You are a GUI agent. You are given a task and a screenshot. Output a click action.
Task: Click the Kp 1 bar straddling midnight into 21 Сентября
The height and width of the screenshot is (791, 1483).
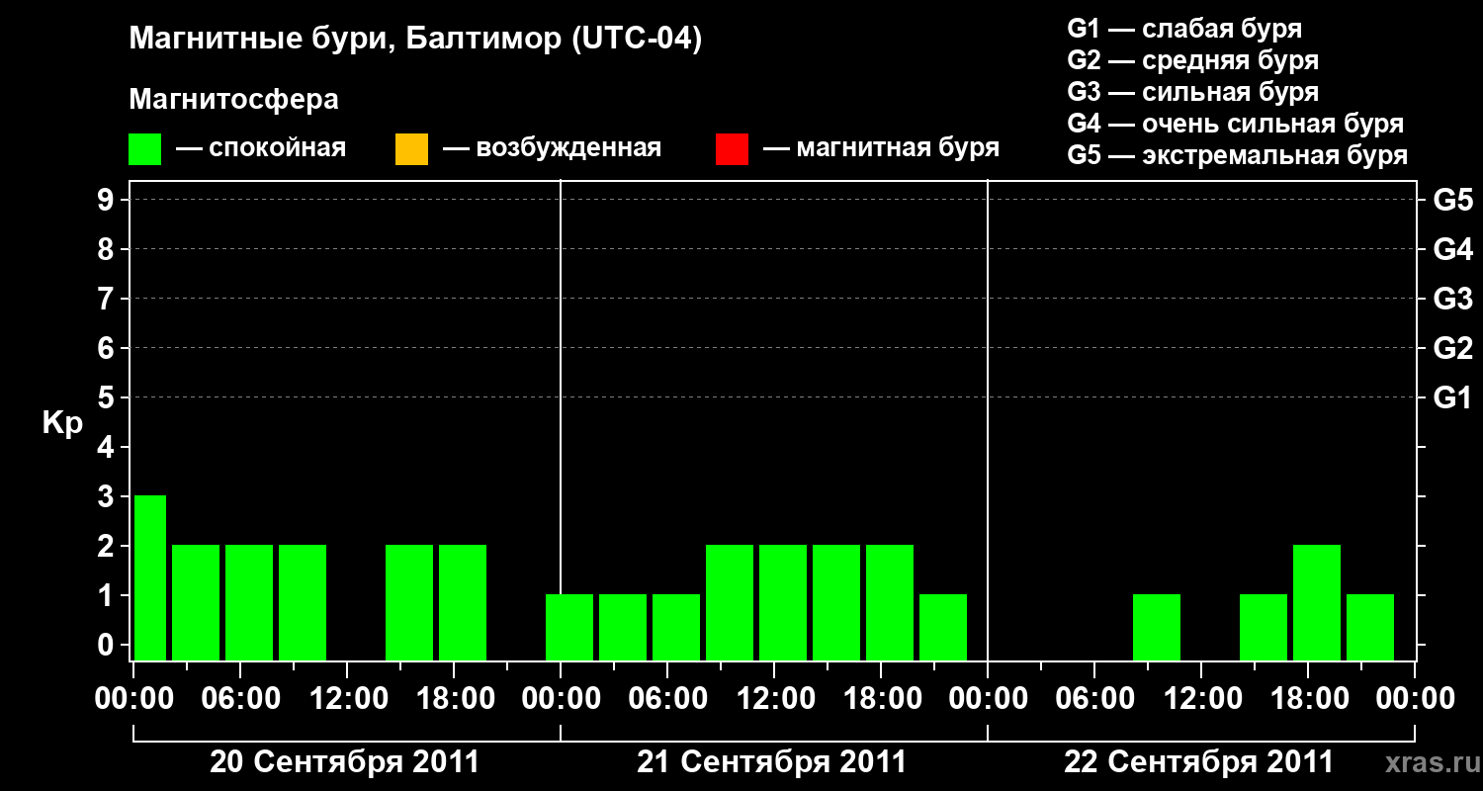pos(569,627)
